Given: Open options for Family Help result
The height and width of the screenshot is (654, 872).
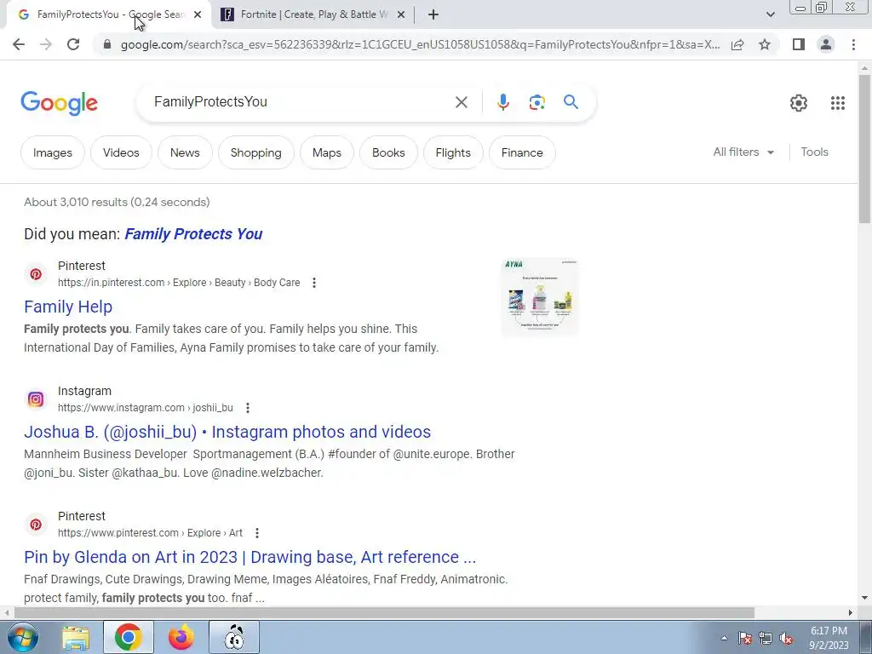Looking at the screenshot, I should [x=314, y=283].
